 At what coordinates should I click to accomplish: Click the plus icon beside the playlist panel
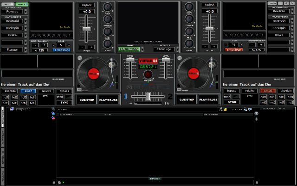(256, 119)
